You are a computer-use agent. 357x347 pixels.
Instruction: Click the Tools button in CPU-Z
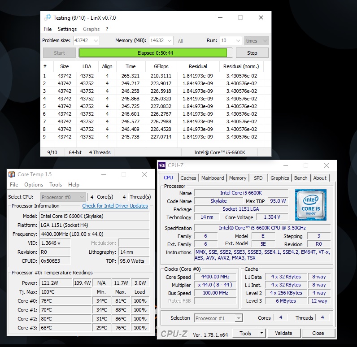click(x=245, y=334)
